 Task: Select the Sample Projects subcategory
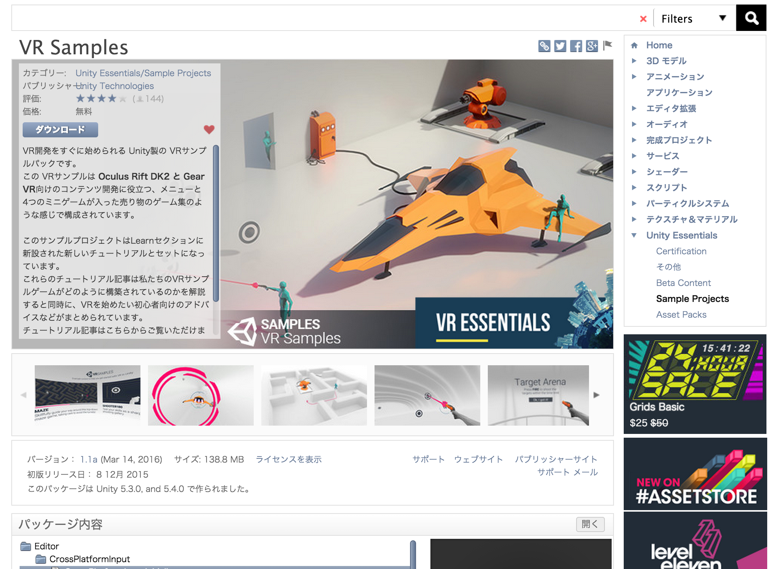pyautogui.click(x=692, y=298)
